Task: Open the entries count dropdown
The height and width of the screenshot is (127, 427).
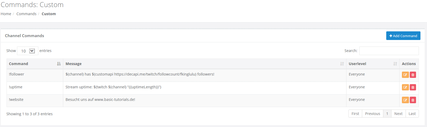Action: tap(28, 51)
